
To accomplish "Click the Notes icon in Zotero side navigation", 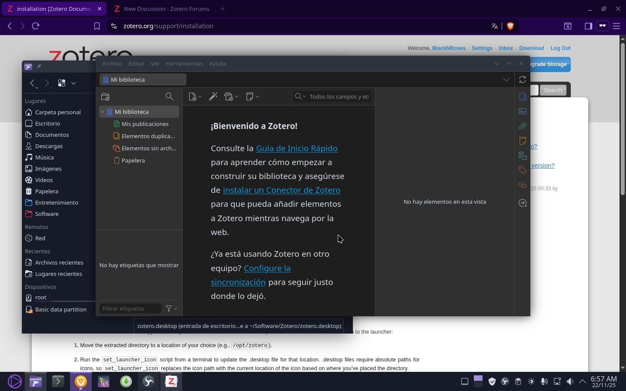I will 523,141.
